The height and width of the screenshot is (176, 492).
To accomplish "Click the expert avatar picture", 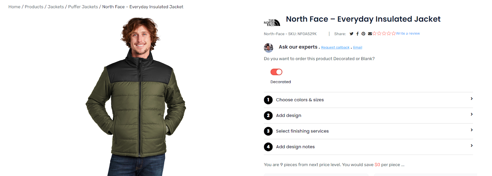I will tap(268, 48).
